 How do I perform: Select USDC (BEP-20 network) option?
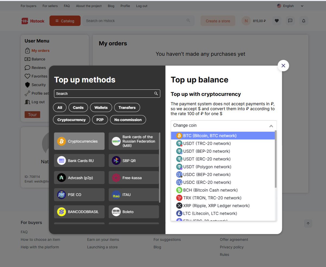click(223, 174)
